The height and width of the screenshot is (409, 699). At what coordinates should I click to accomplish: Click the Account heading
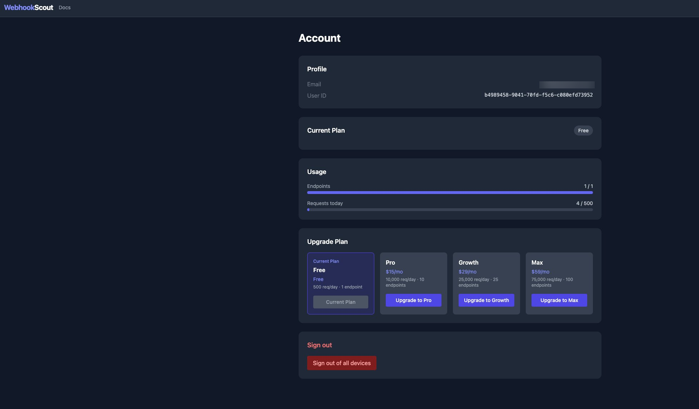[x=320, y=38]
